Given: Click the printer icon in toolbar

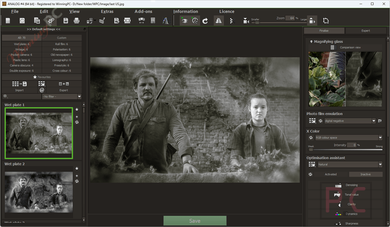Looking at the screenshot, I should 77,20.
